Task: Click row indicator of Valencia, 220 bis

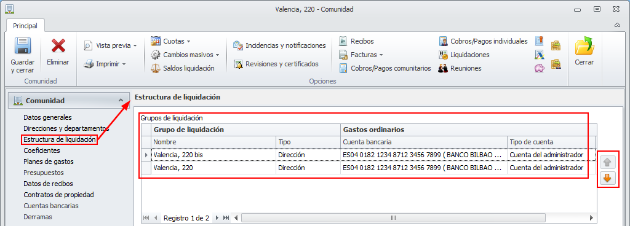Action: point(146,155)
